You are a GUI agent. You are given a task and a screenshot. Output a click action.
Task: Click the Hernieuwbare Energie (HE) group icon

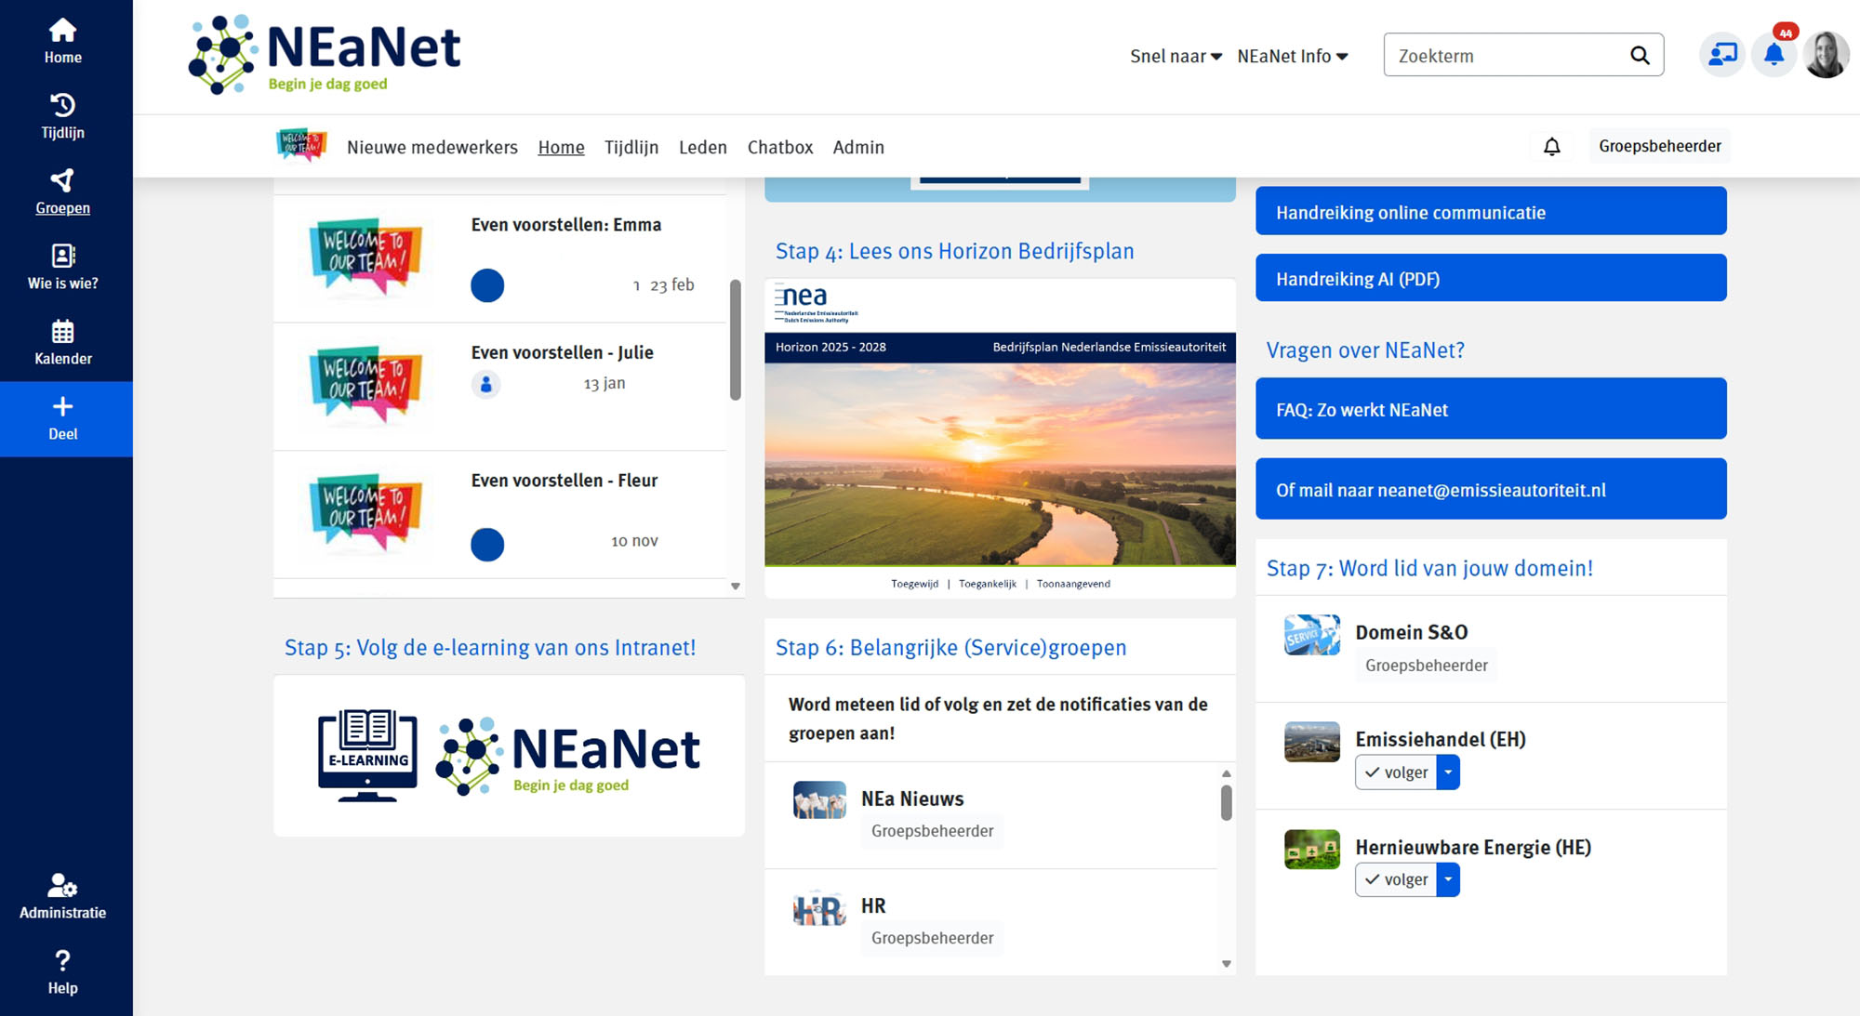tap(1312, 850)
